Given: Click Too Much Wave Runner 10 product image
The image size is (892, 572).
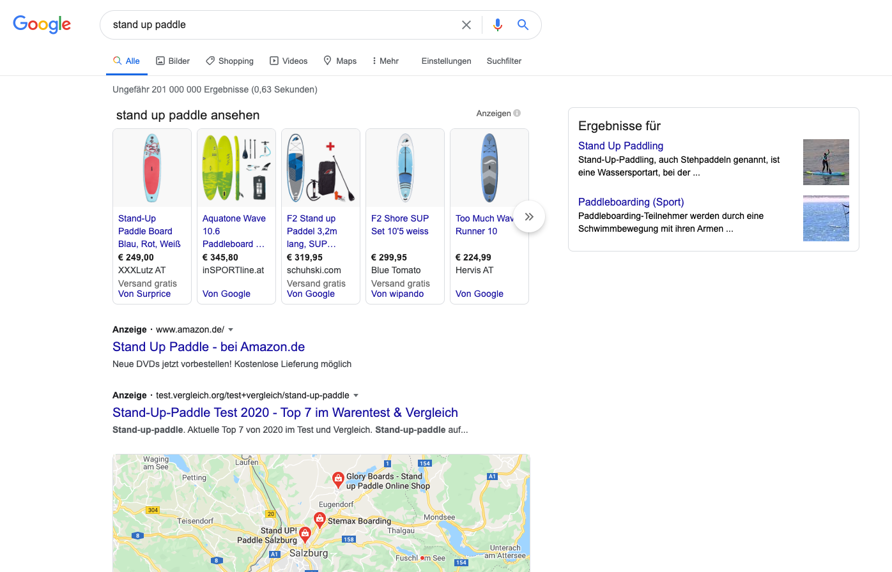Looking at the screenshot, I should coord(489,168).
